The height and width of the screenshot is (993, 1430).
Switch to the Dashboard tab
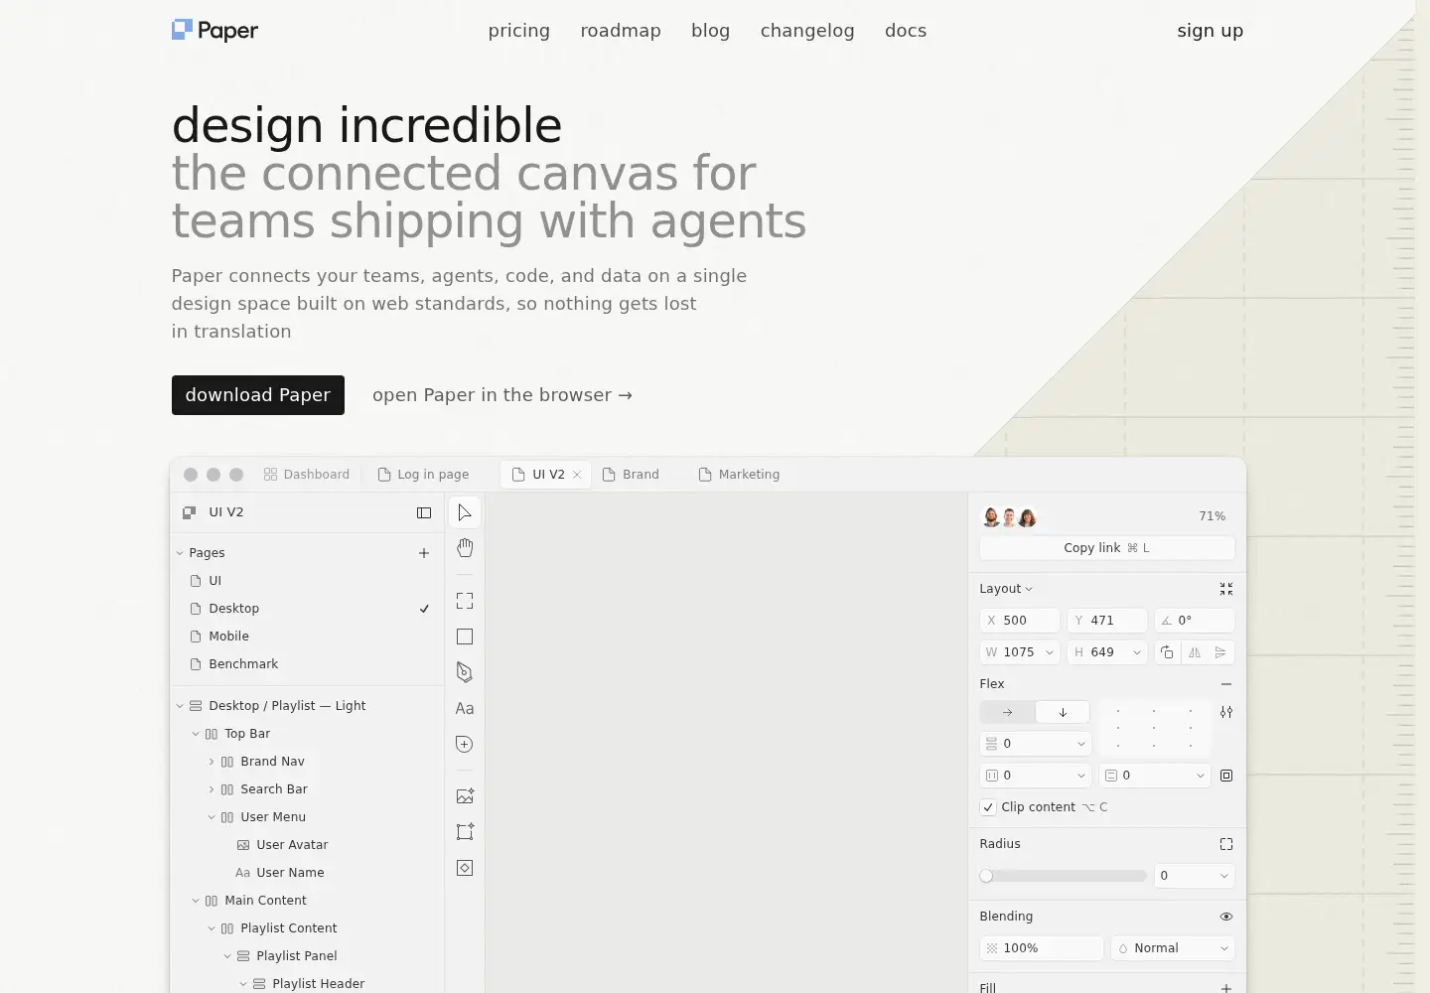click(307, 475)
